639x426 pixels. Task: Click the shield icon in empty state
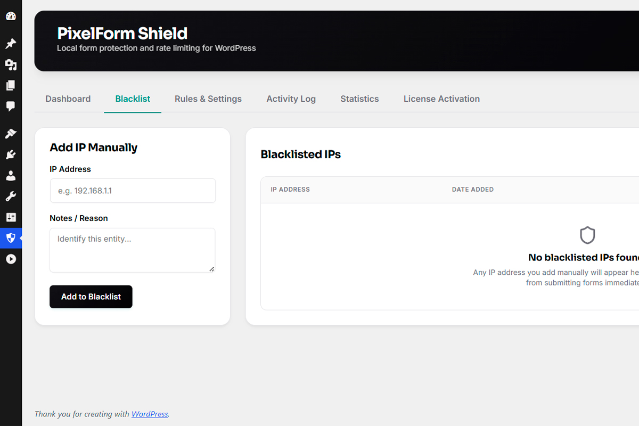click(x=587, y=235)
